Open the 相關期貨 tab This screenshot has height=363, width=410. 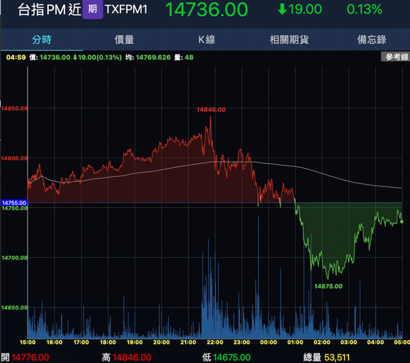[x=289, y=40]
